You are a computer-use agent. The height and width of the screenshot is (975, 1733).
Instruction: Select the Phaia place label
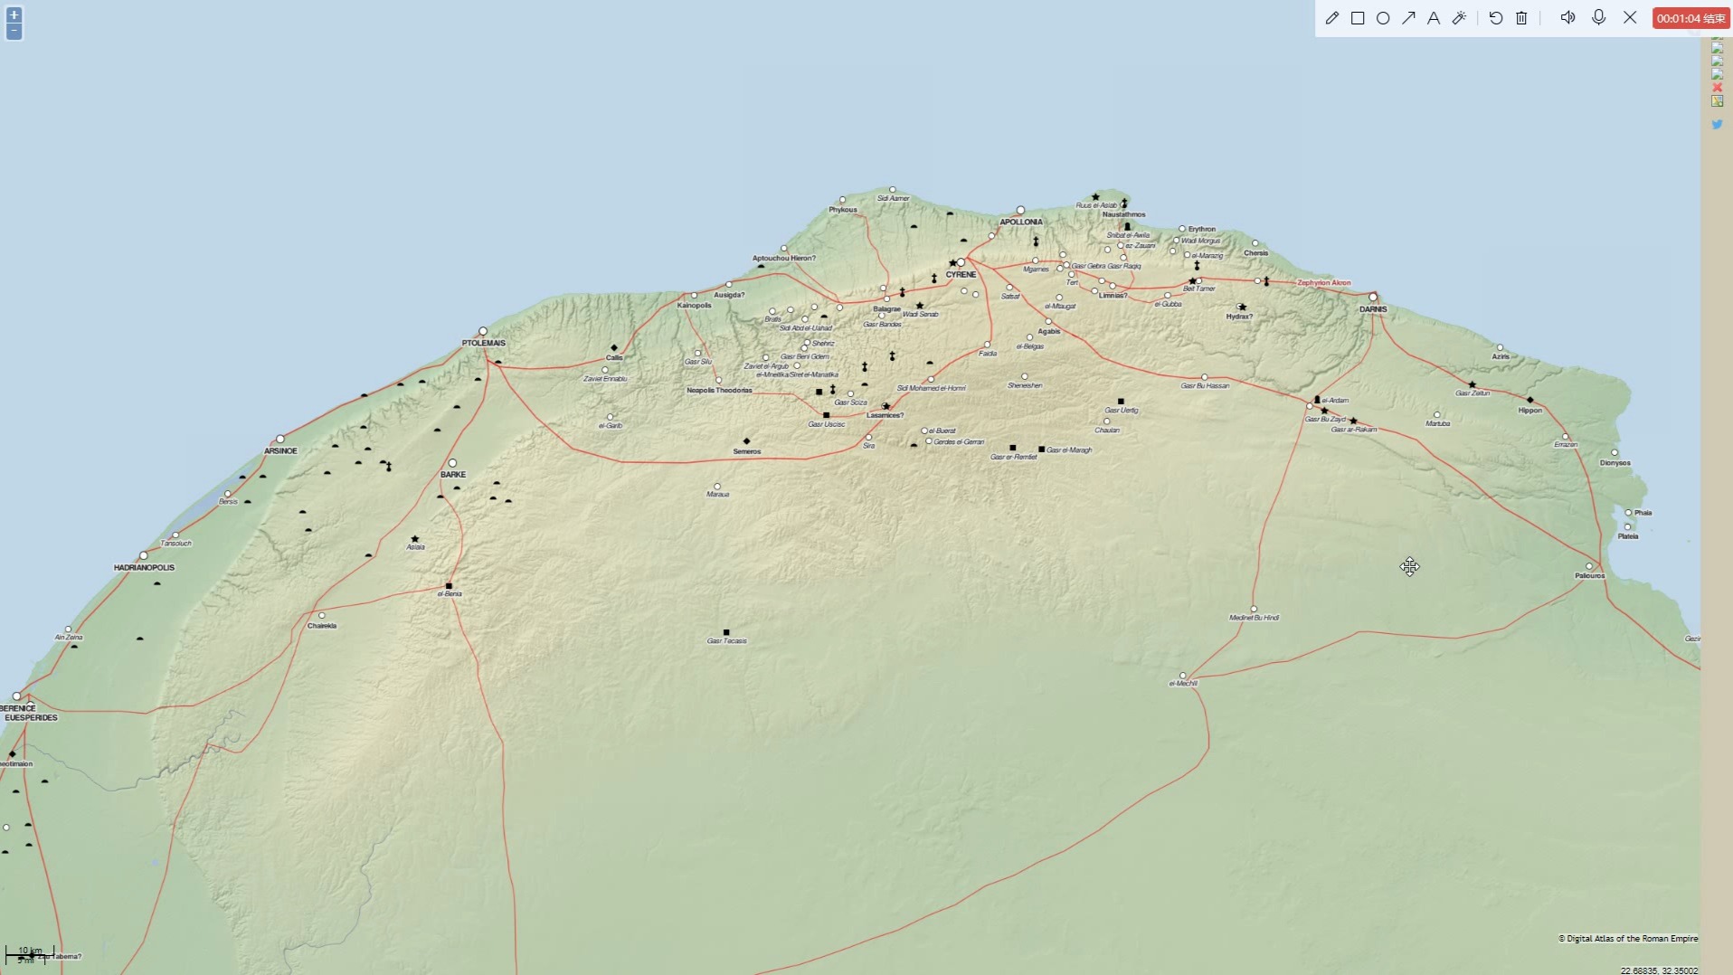point(1643,513)
